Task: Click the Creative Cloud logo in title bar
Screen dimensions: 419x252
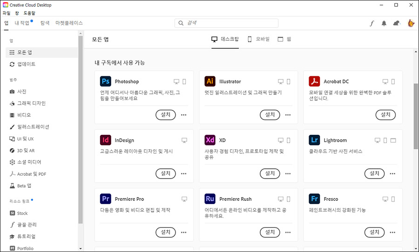Action: [x=5, y=5]
